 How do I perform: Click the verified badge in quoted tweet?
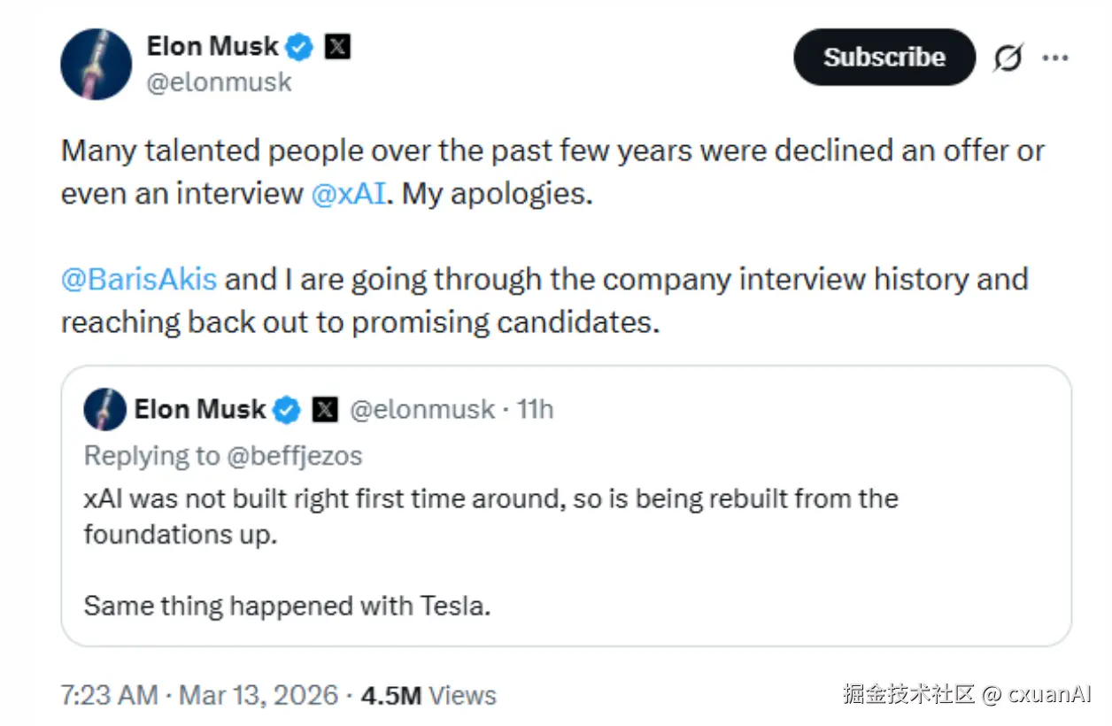(287, 410)
